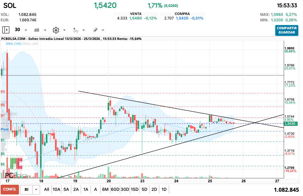Select the 6M time range
This screenshot has height=196, width=303.
click(x=105, y=189)
